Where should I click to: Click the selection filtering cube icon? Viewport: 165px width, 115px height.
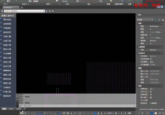coord(84,113)
